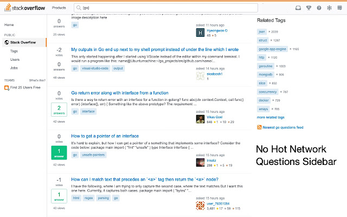Click the docker related tag
347x217 pixels.
tap(264, 100)
